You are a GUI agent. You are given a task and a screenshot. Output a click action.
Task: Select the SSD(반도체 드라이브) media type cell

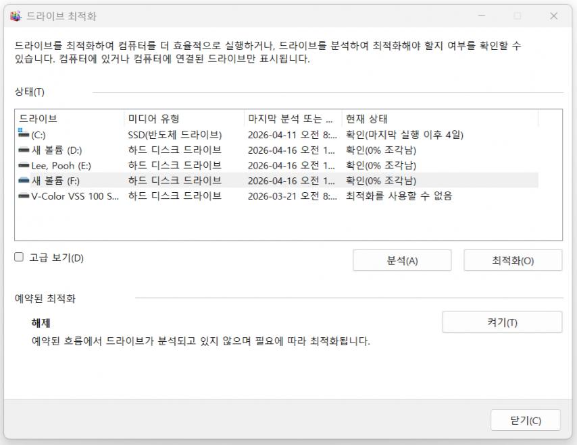click(x=175, y=135)
